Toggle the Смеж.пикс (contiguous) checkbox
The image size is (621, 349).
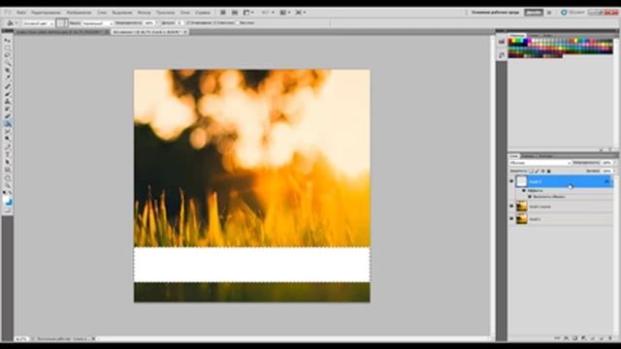[215, 23]
